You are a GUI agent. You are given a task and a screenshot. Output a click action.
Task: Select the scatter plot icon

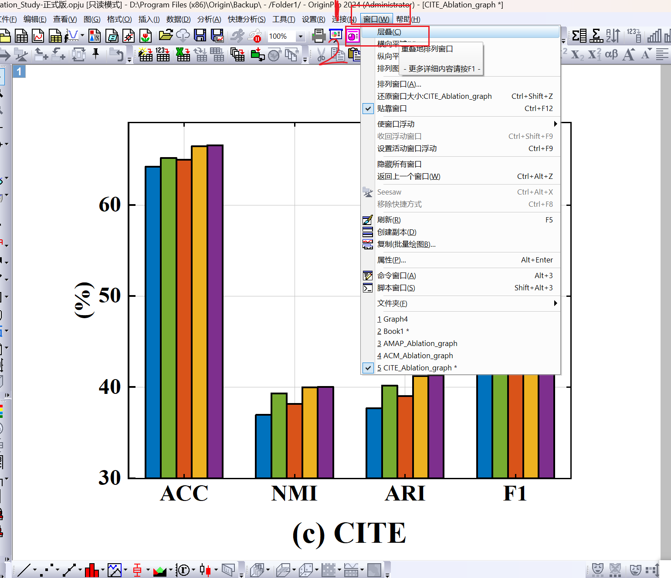pos(47,570)
